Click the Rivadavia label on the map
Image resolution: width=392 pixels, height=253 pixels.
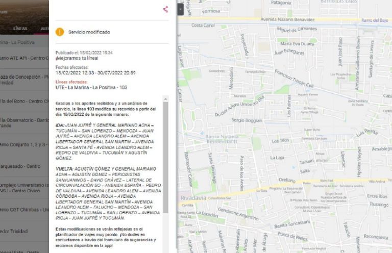coord(191,198)
